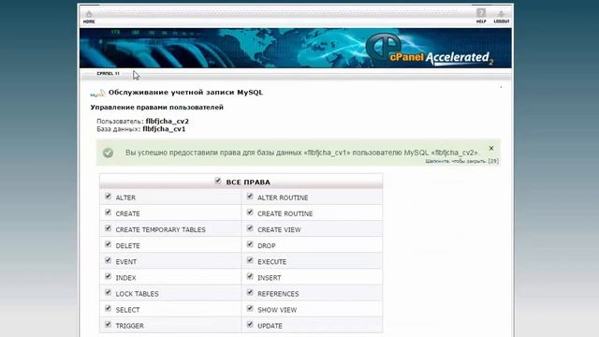The width and height of the screenshot is (599, 337).
Task: Uncheck the DROP privilege checkbox
Action: 250,244
